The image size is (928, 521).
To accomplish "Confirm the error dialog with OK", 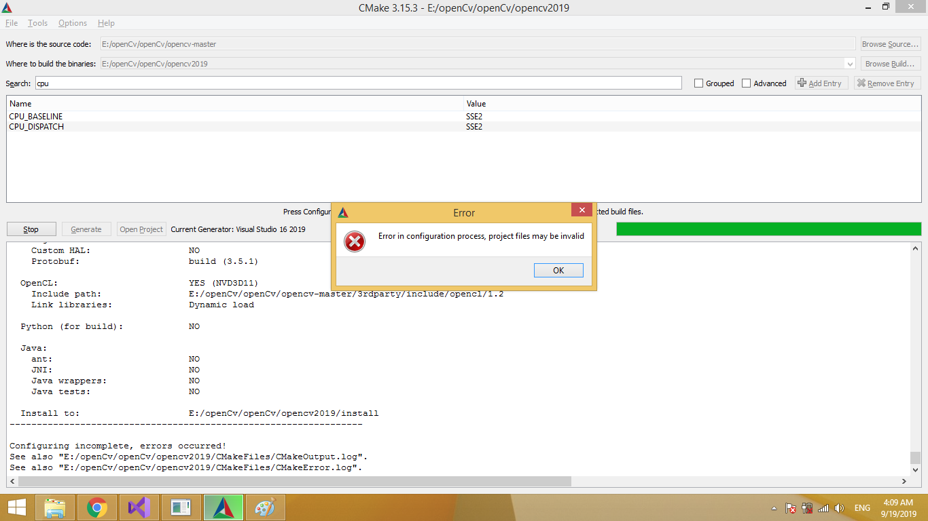I will point(558,270).
